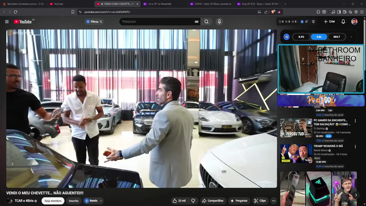Image resolution: width=366 pixels, height=206 pixels.
Task: Click the Criar create button
Action: pyautogui.click(x=329, y=21)
